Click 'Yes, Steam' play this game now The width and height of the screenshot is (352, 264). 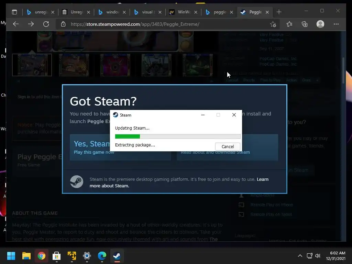(120, 147)
